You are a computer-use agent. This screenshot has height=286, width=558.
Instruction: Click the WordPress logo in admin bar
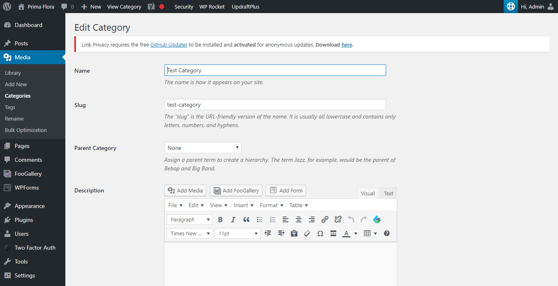7,7
